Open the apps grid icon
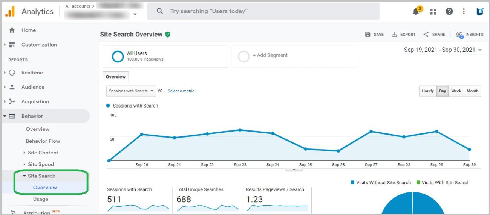 [x=433, y=12]
